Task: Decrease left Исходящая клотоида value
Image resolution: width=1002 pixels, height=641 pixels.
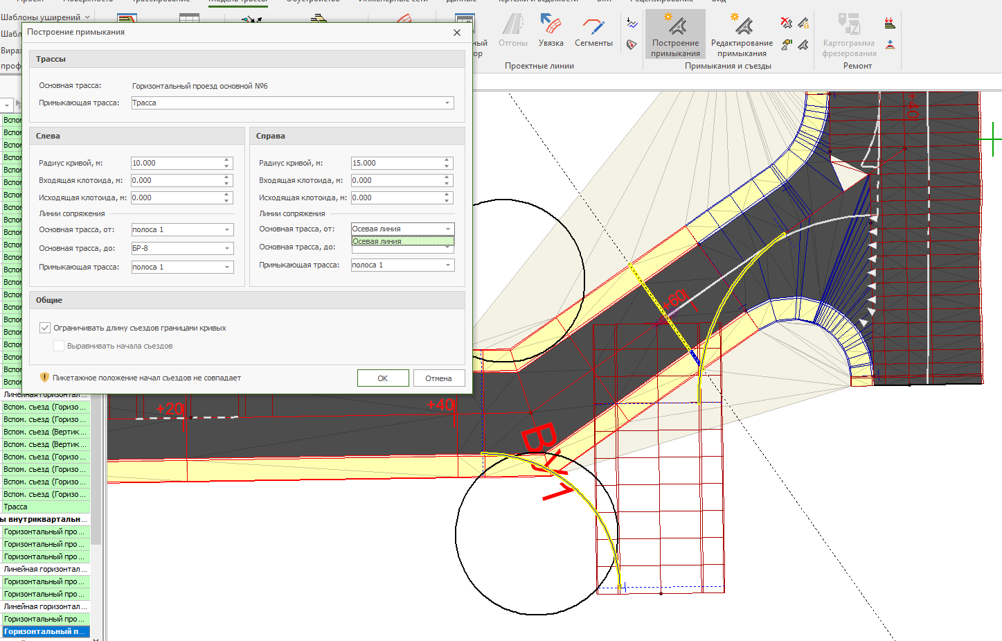Action: pos(226,201)
